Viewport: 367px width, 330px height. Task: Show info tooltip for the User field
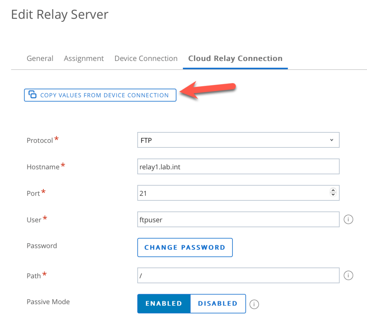(348, 219)
